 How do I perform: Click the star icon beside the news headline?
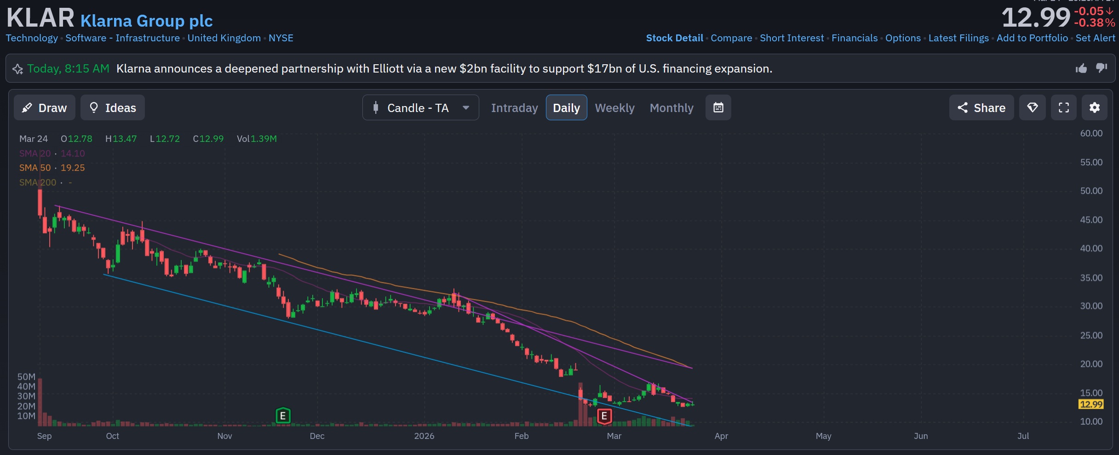click(17, 69)
